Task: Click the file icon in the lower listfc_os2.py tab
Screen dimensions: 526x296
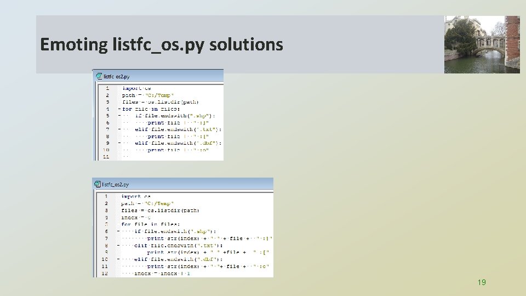Action: pyautogui.click(x=98, y=184)
